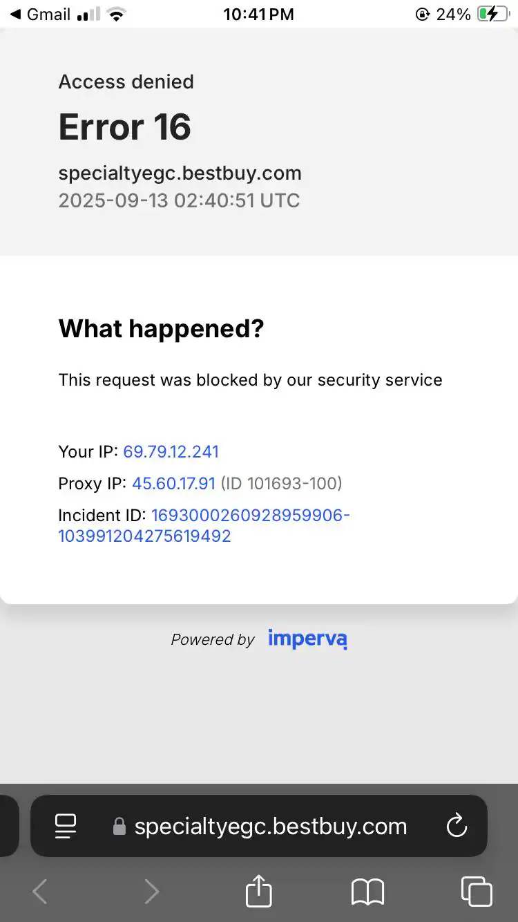
Task: Return to Gmail via back arrow
Action: tap(15, 14)
